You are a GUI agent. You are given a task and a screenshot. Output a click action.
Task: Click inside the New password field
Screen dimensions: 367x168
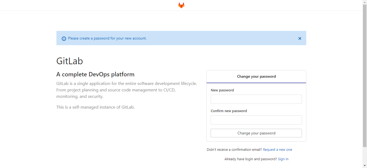(x=256, y=99)
